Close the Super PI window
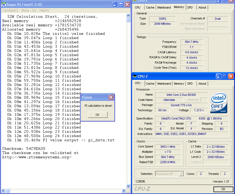Image resolution: width=235 pixels, height=194 pixels. (127, 5)
